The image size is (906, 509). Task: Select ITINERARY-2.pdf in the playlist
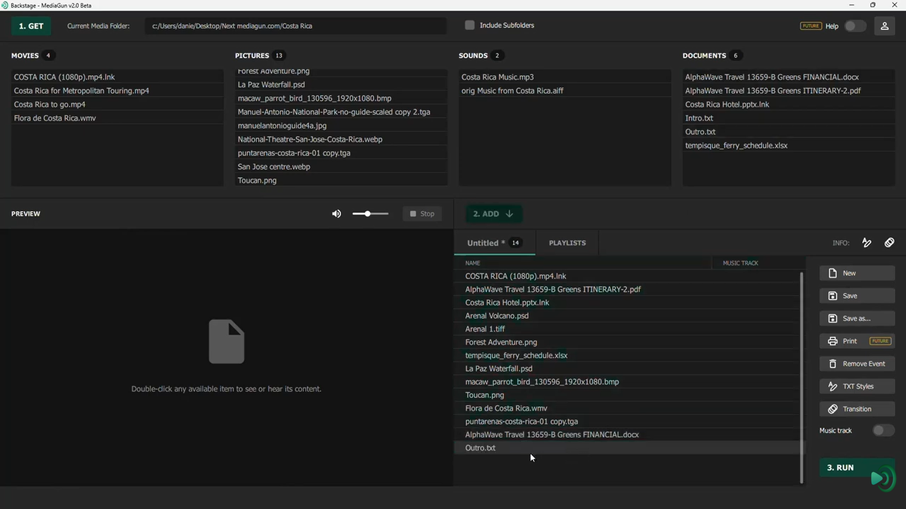627,289
